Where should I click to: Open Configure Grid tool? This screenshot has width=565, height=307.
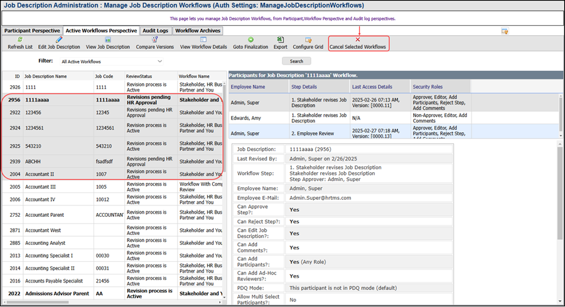coord(308,43)
